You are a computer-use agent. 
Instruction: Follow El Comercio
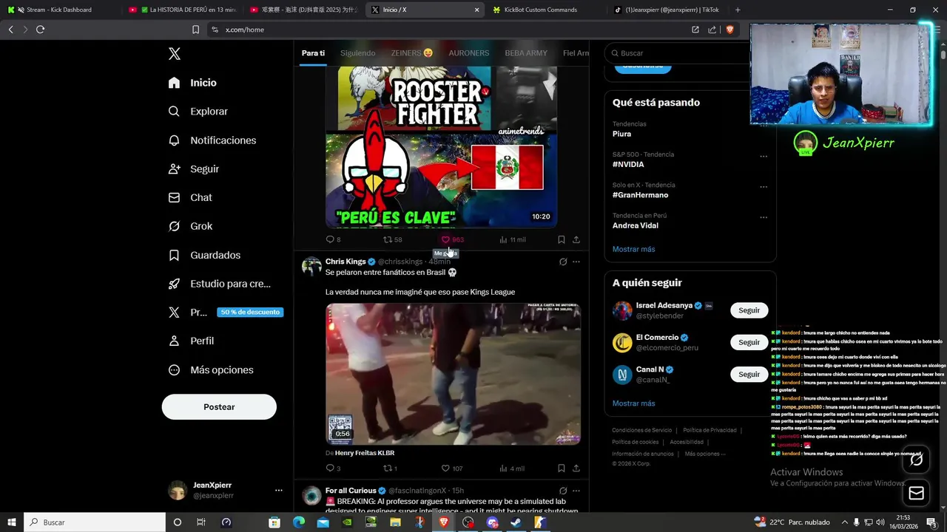749,343
